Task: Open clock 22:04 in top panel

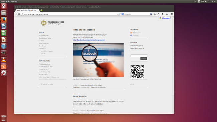Action: tap(211, 1)
